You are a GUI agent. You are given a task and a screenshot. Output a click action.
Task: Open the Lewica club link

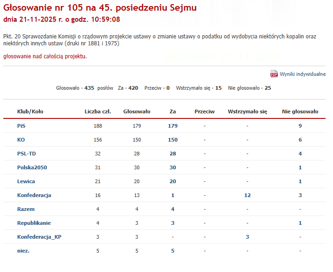click(x=26, y=181)
